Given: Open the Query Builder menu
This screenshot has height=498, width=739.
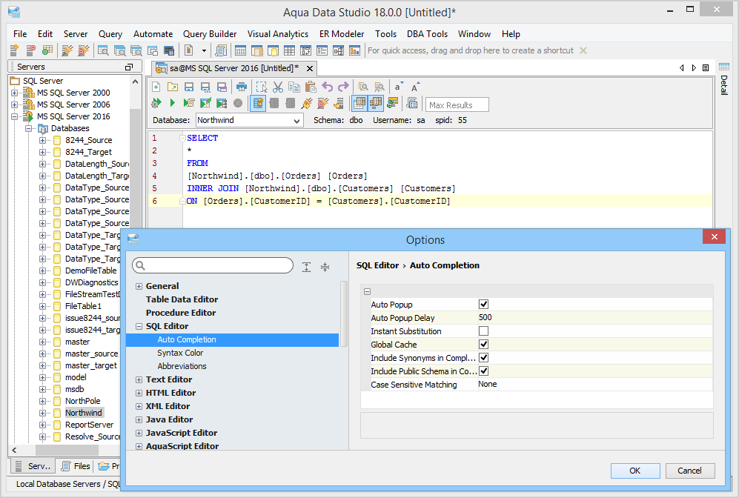Looking at the screenshot, I should pos(210,34).
